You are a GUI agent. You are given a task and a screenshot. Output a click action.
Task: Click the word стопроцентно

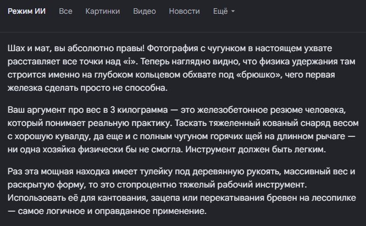(x=147, y=185)
